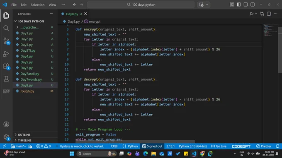Open Day7words.py in the explorer
The width and height of the screenshot is (282, 158).
pos(31,79)
